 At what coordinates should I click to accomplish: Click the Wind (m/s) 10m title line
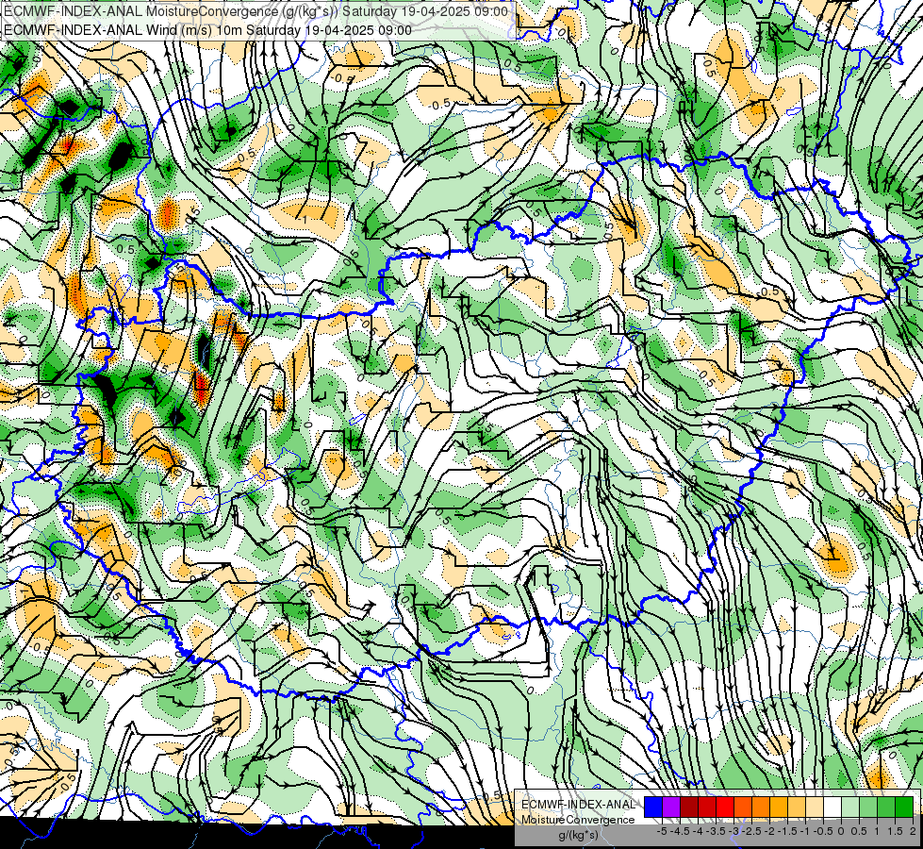207,29
